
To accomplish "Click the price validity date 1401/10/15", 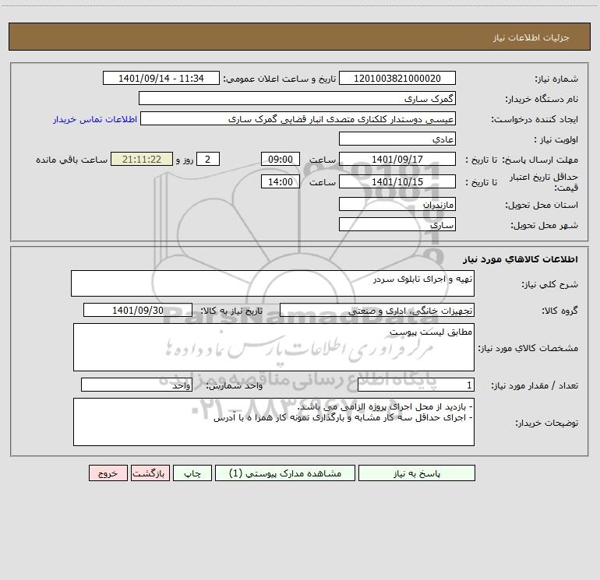I will tap(397, 182).
